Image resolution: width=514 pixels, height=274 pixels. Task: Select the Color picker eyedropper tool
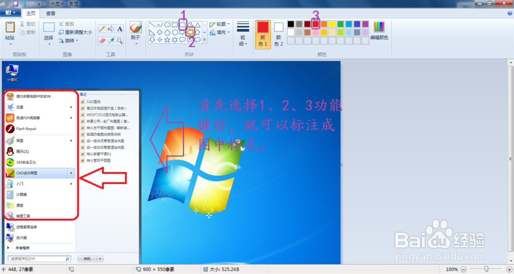tap(111, 41)
